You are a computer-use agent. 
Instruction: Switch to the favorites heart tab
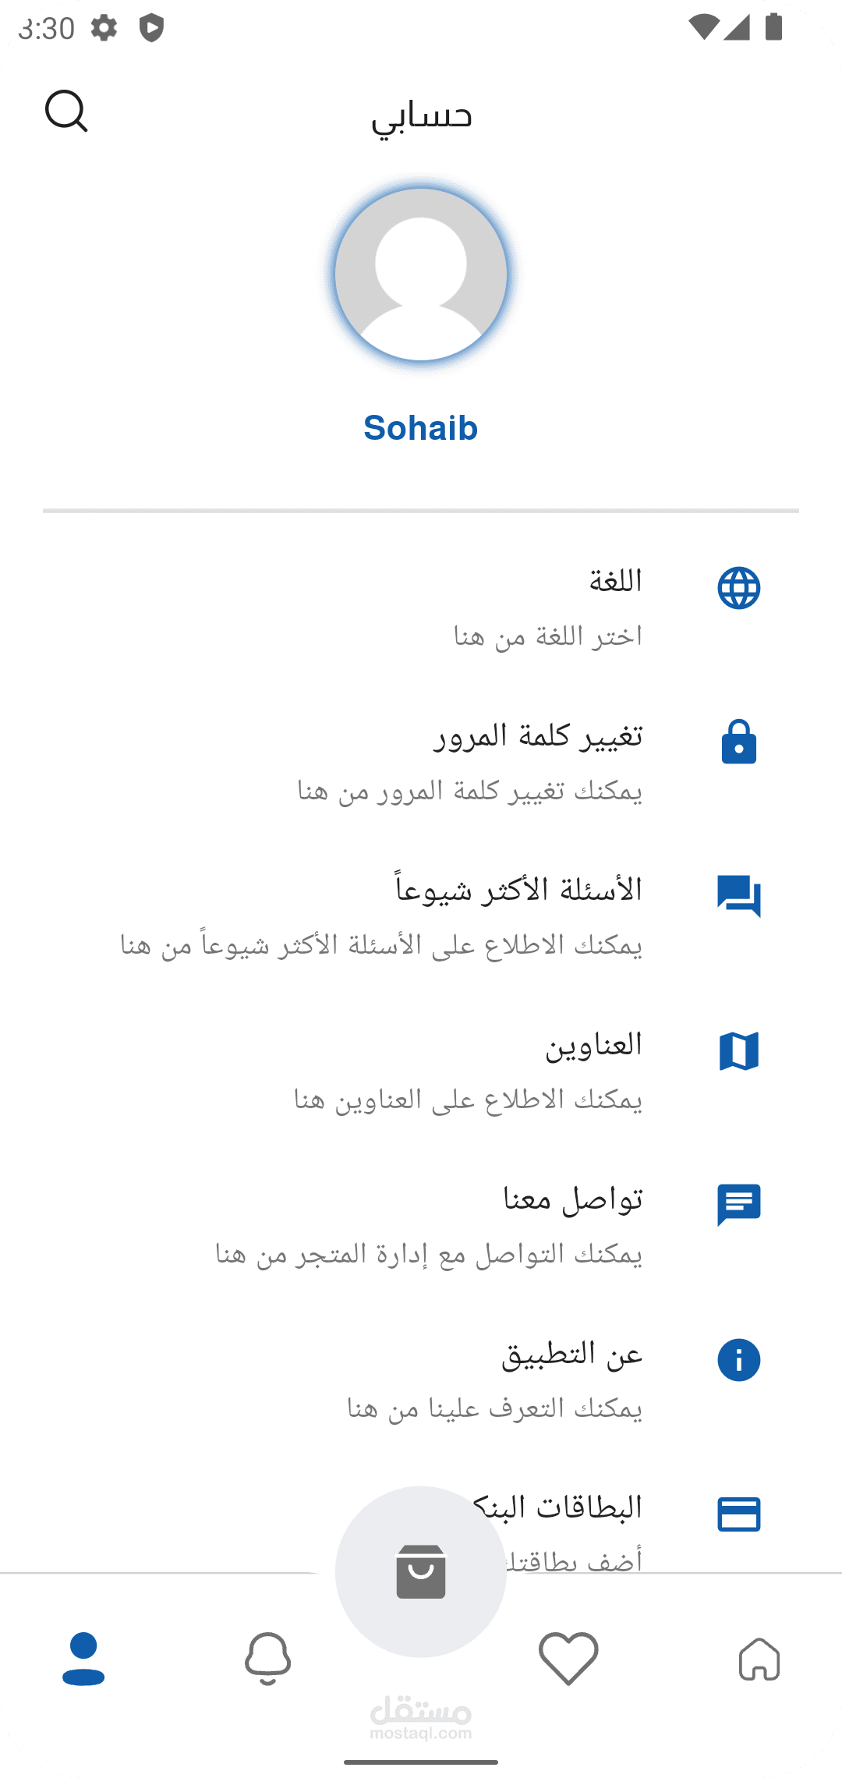pyautogui.click(x=568, y=1659)
